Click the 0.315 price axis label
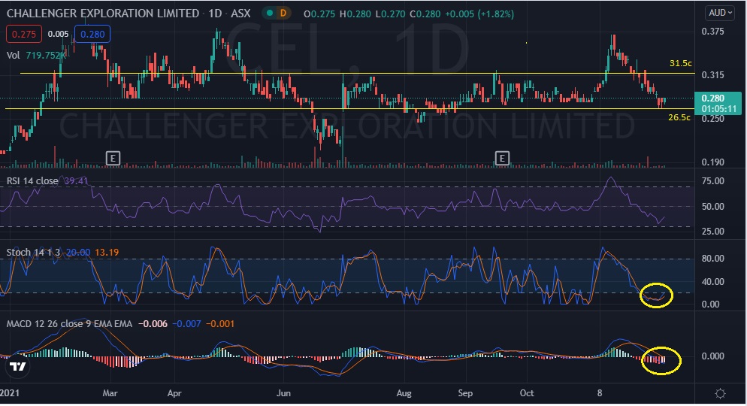Screen dimensions: 747x406 pyautogui.click(x=712, y=75)
